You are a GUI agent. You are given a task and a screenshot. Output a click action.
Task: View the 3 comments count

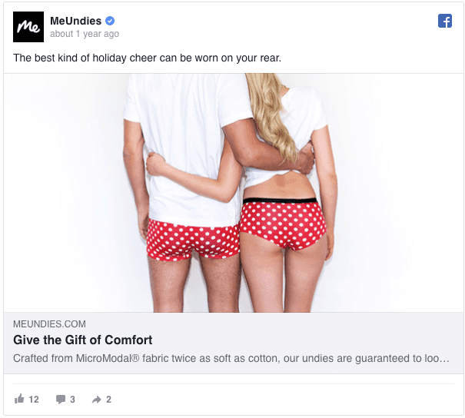point(73,400)
